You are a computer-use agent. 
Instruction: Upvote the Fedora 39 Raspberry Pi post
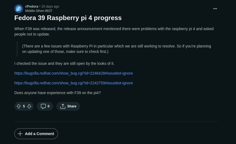tap(19, 106)
